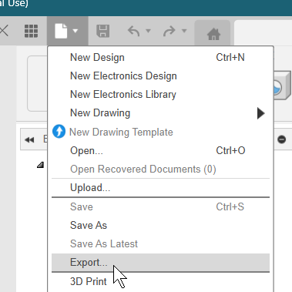The height and width of the screenshot is (292, 292).
Task: Click the view cube icon
Action: [283, 86]
